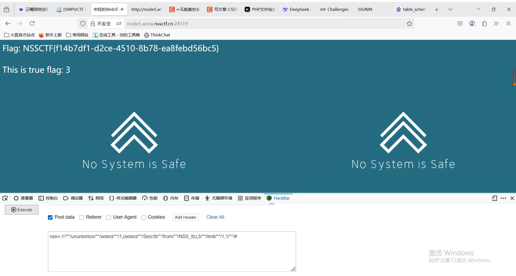Open the 新手上路 bookmark
Screen dimensions: 516x276
[x=50, y=35]
